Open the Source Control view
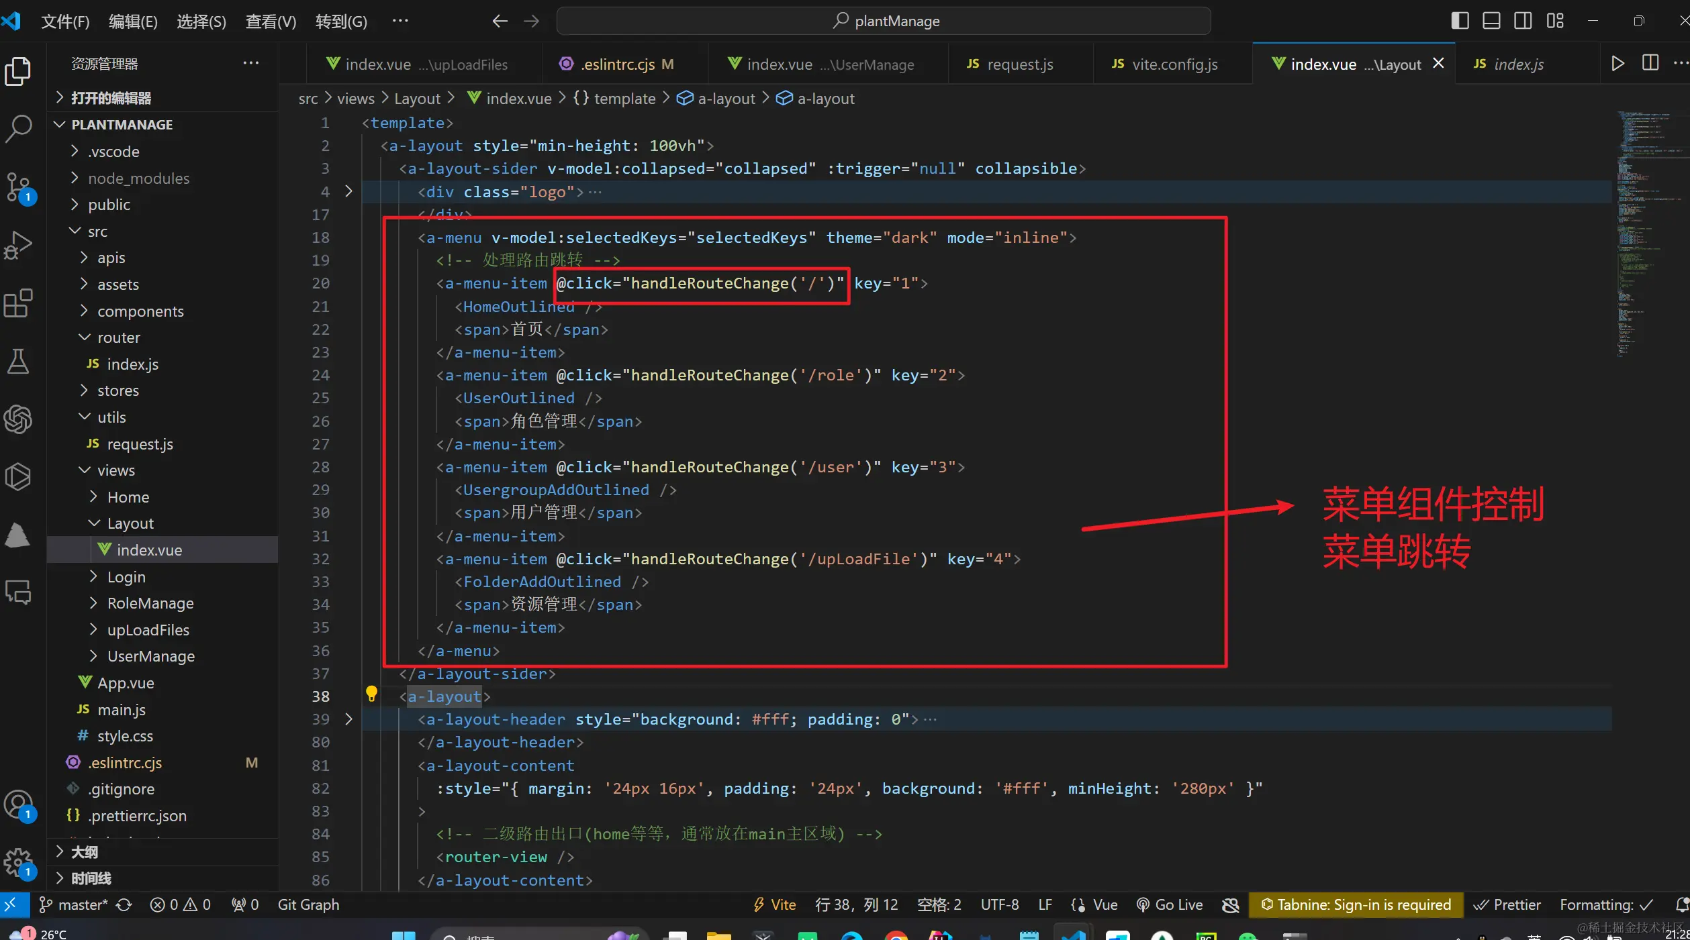 (x=18, y=187)
